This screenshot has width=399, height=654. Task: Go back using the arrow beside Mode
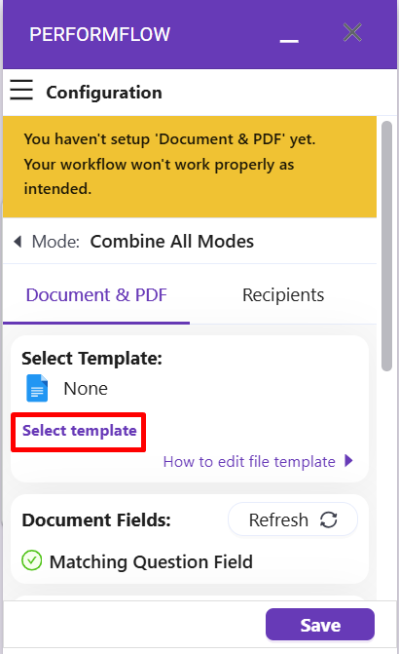pos(18,242)
